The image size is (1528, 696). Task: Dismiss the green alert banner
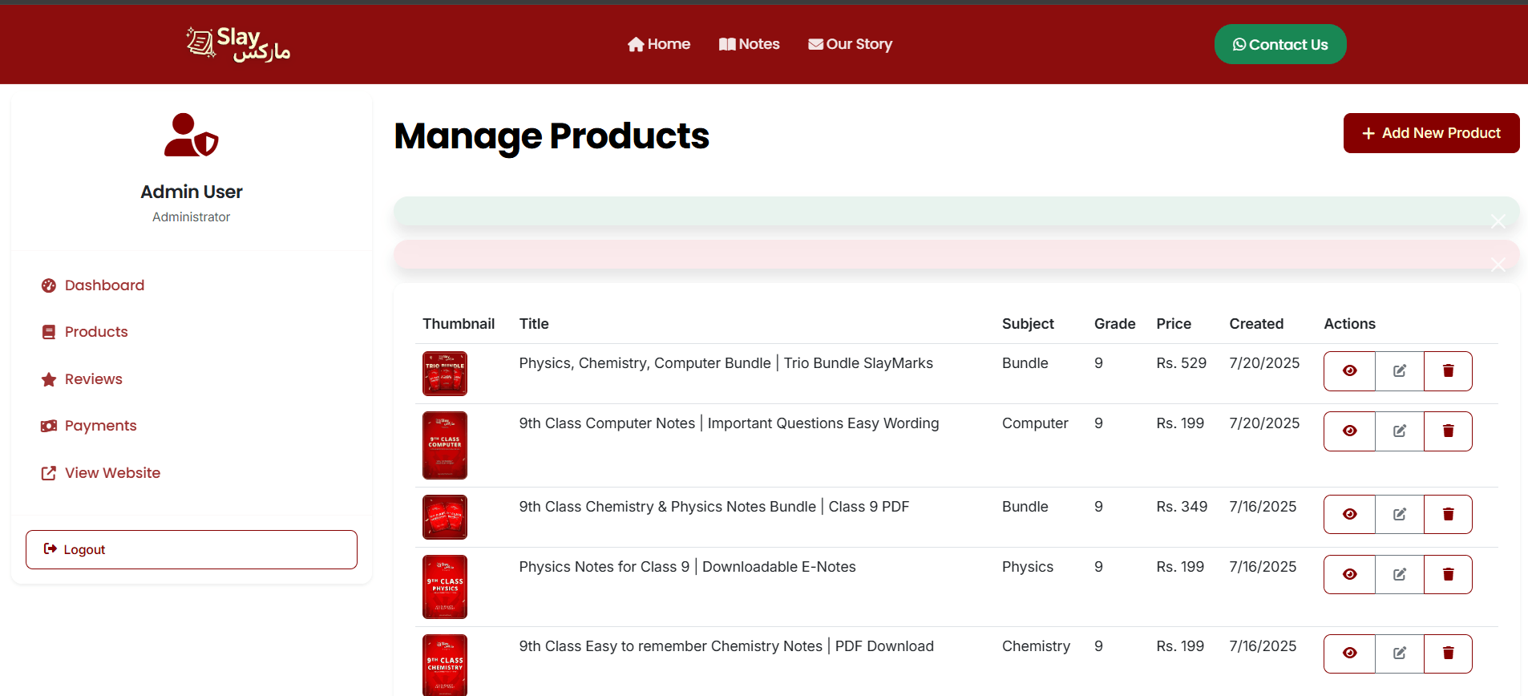(x=1498, y=221)
